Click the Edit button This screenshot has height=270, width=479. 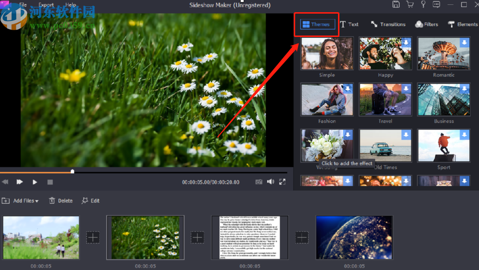pos(90,200)
